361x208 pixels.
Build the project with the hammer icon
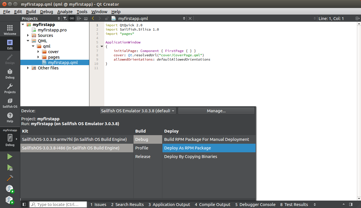[10, 178]
